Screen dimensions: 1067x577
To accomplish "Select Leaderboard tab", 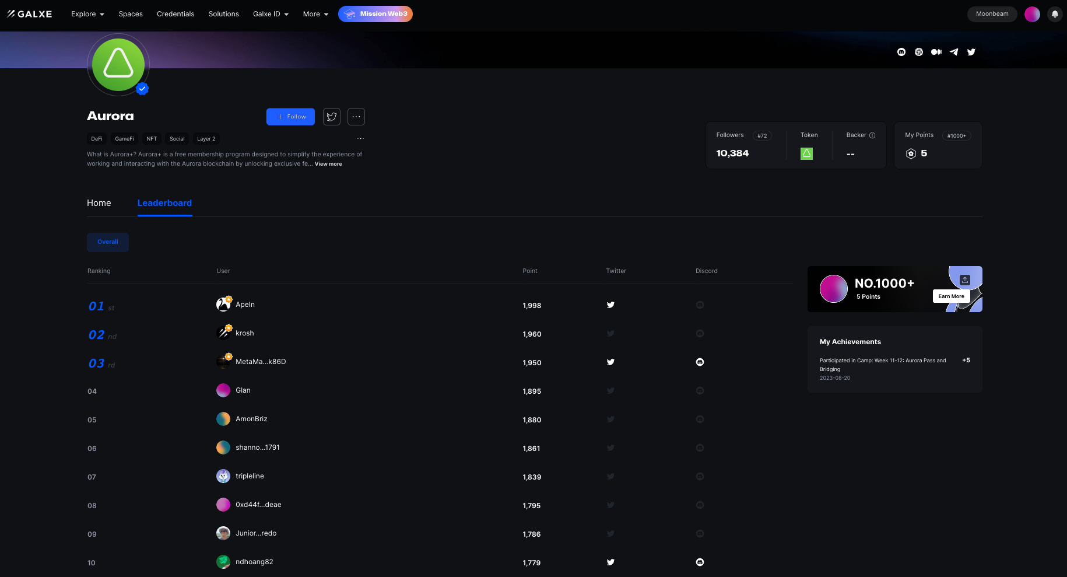I will pos(164,203).
